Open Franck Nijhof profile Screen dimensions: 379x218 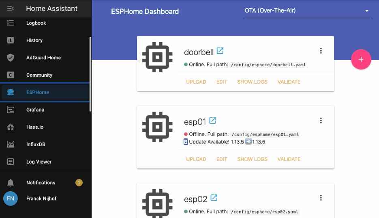click(x=41, y=199)
